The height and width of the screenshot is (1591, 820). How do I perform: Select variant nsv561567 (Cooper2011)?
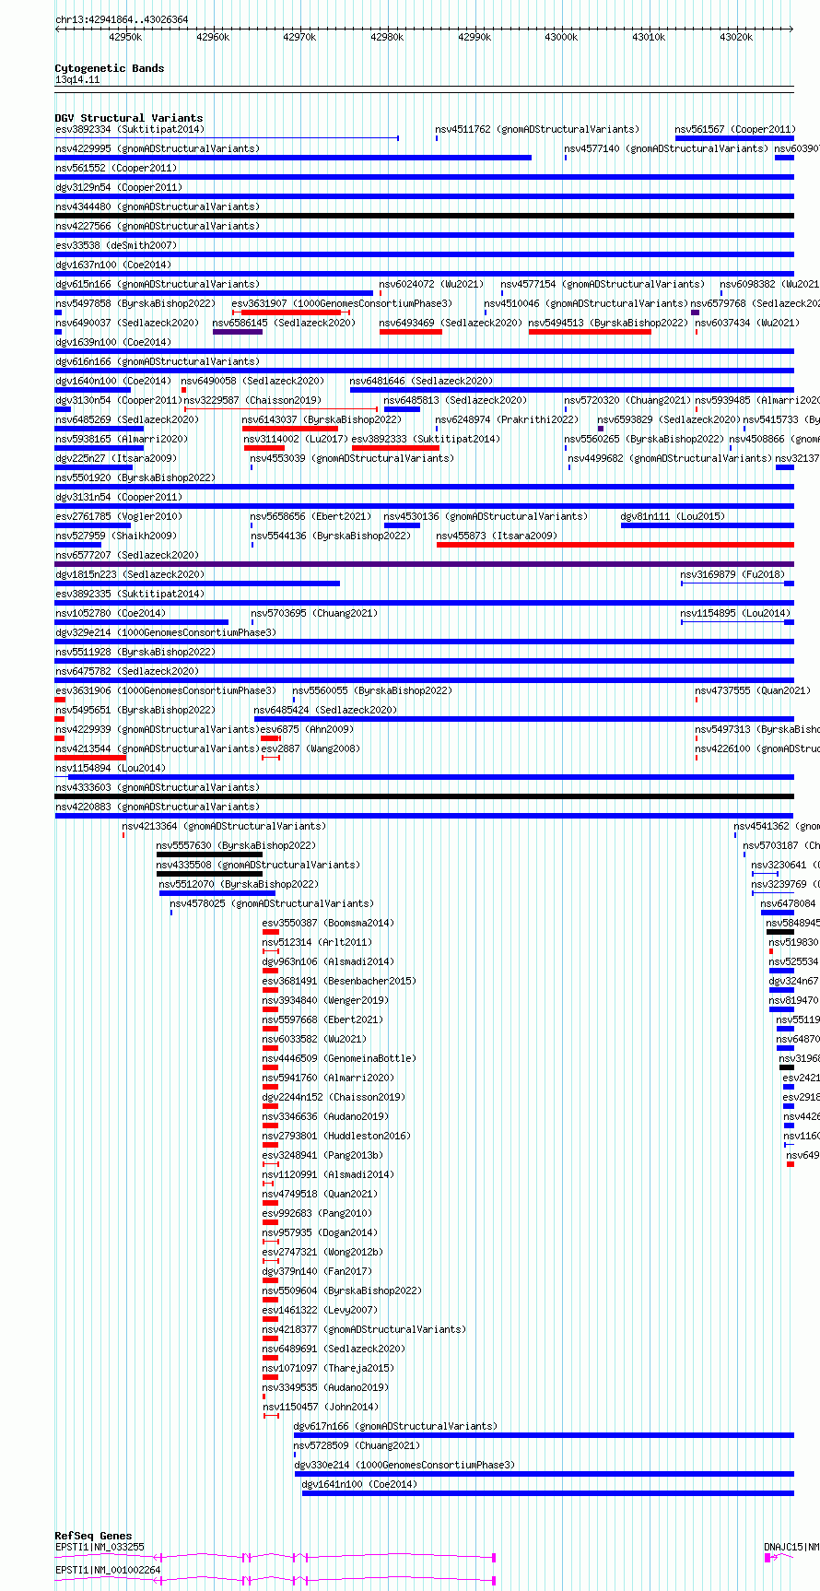[x=735, y=130]
